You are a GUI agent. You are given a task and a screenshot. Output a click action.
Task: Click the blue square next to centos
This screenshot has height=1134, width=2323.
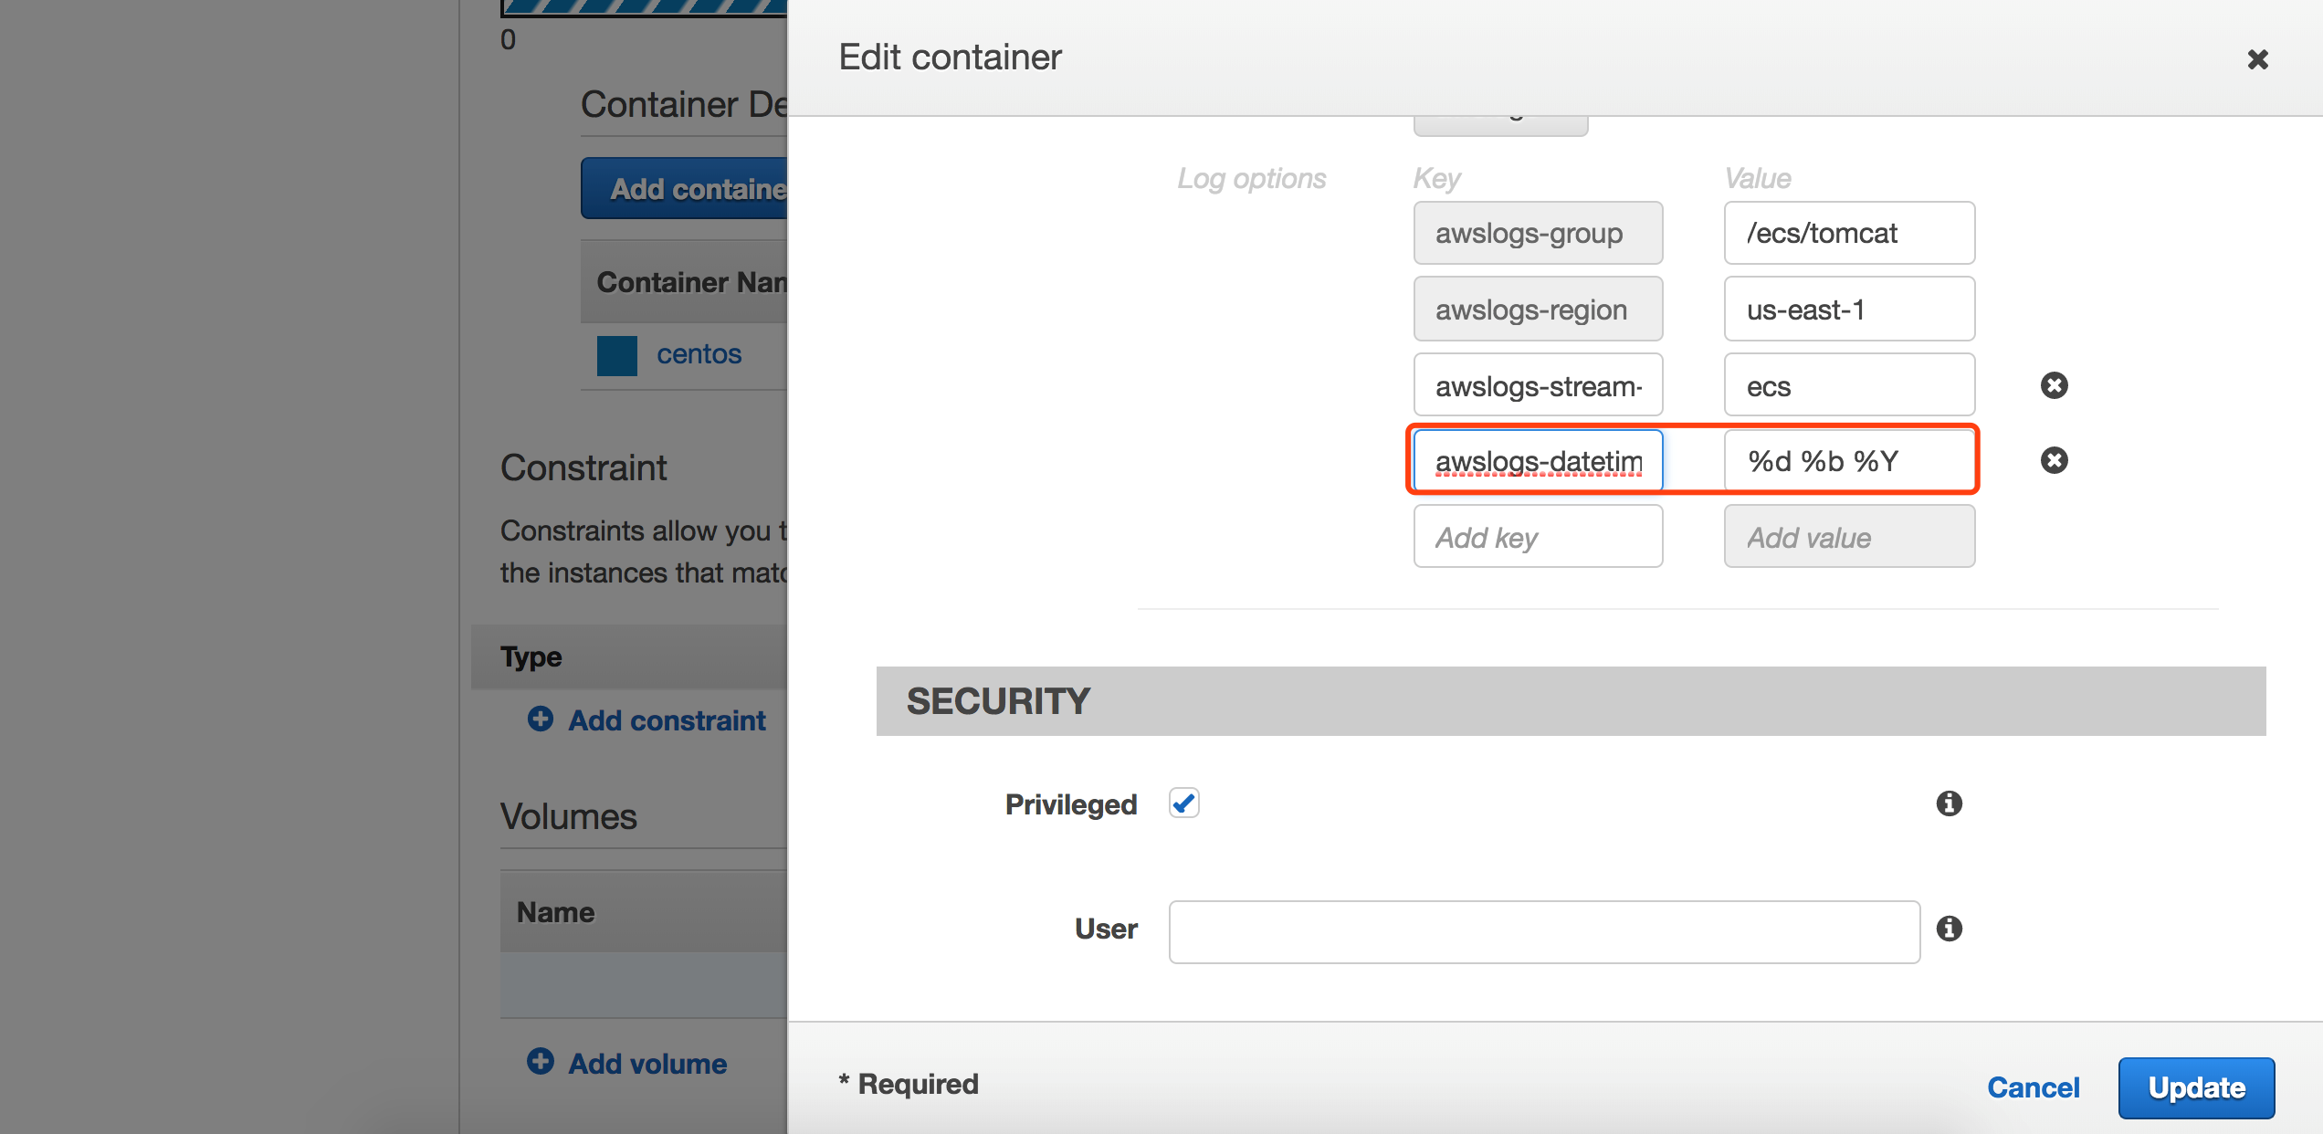click(x=617, y=355)
